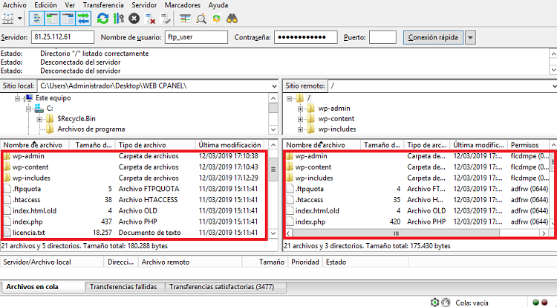This screenshot has width=557, height=307.
Task: Open the Conexión rápida history dropdown arrow
Action: (470, 37)
